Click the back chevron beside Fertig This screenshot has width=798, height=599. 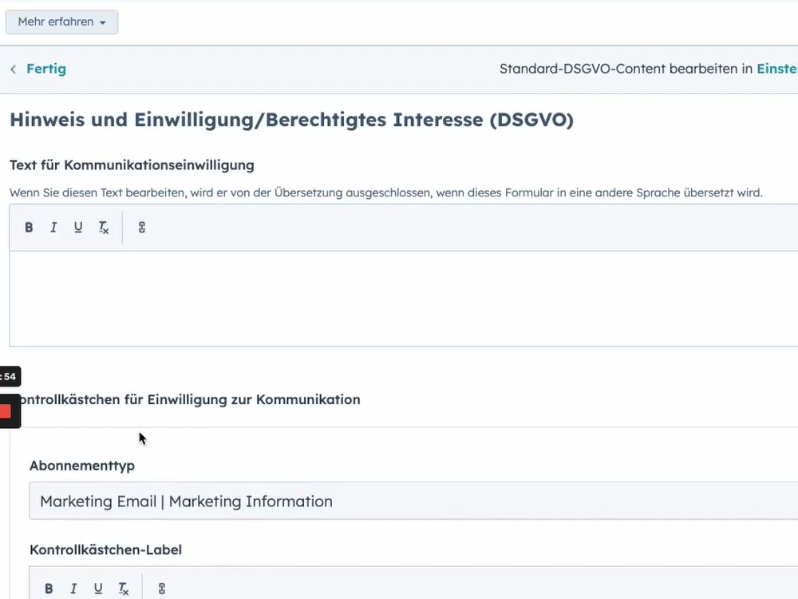click(x=13, y=69)
